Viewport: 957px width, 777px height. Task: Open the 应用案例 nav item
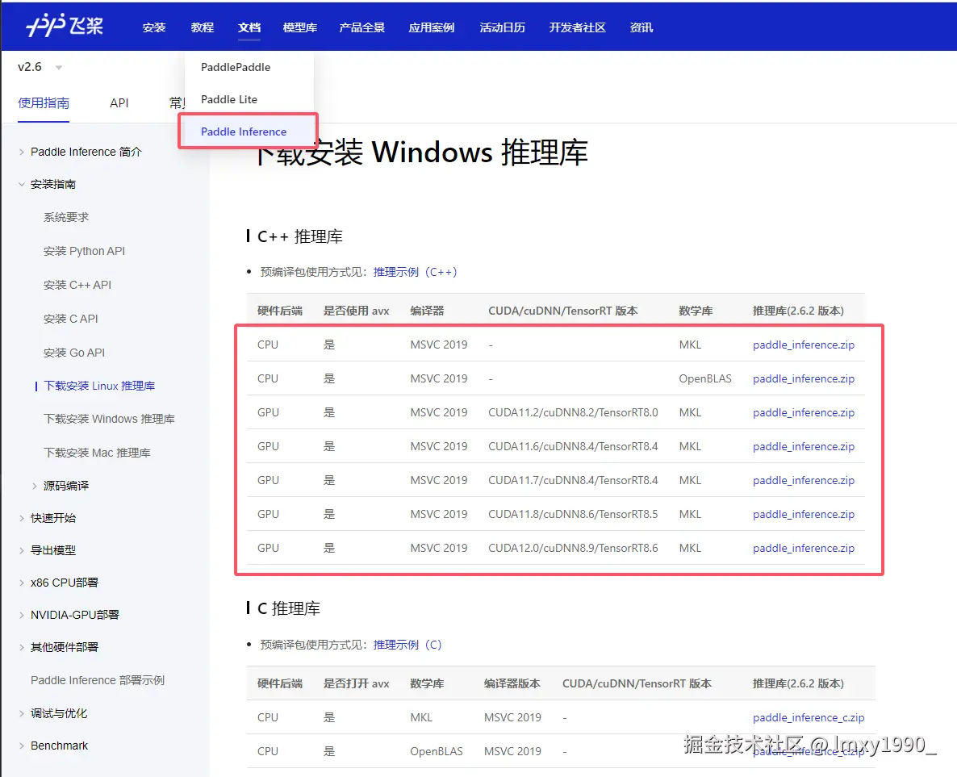(x=432, y=27)
